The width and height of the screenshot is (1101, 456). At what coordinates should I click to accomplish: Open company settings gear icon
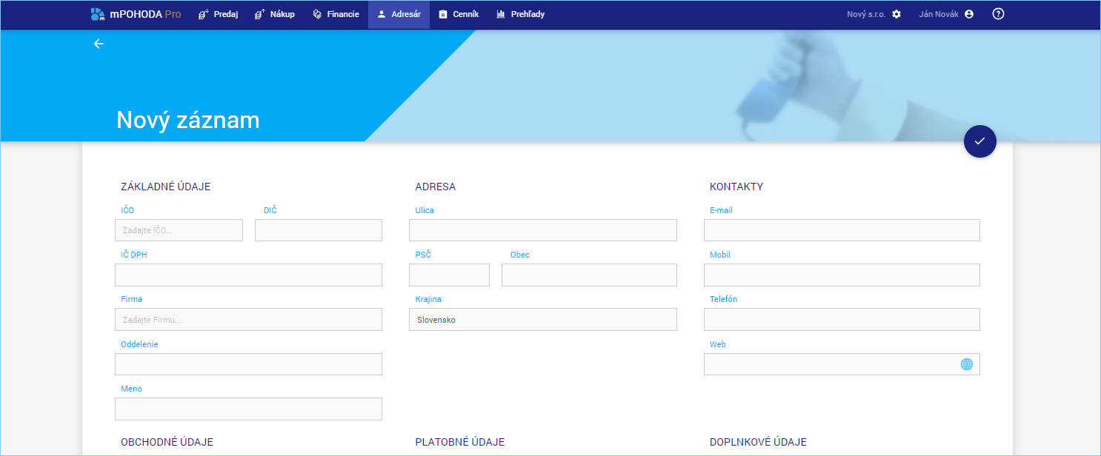point(897,14)
